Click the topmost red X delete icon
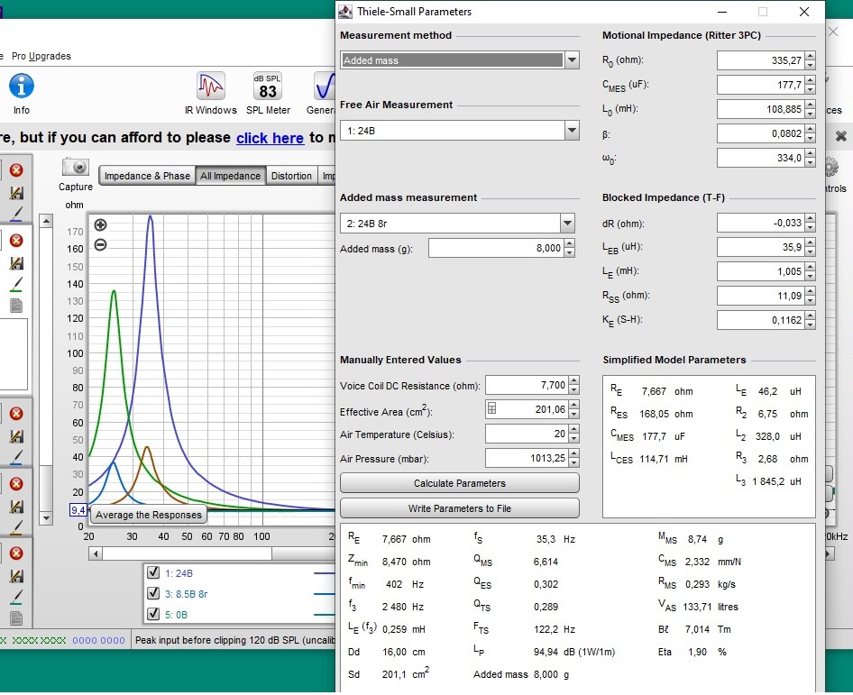This screenshot has width=853, height=695. point(16,170)
